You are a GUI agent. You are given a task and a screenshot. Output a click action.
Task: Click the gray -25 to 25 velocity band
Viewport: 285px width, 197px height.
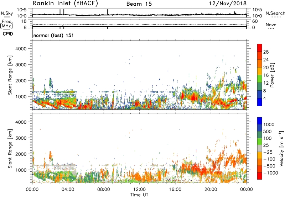260,149
